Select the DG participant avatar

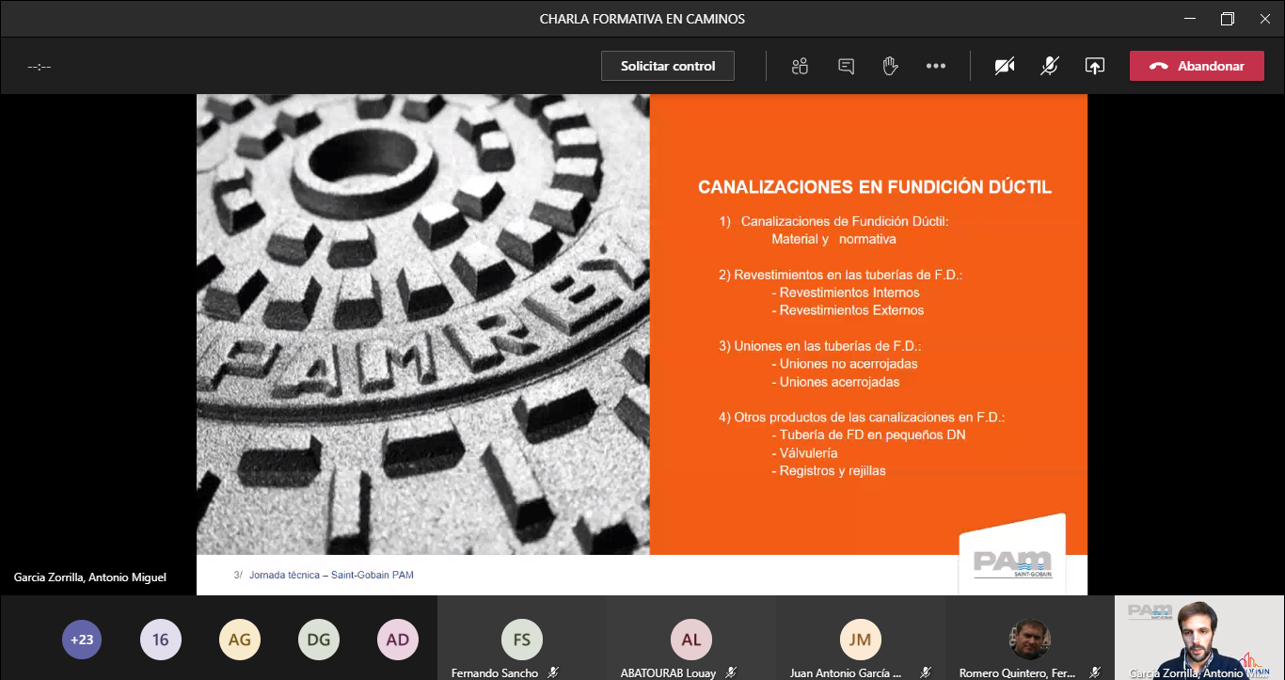[319, 640]
